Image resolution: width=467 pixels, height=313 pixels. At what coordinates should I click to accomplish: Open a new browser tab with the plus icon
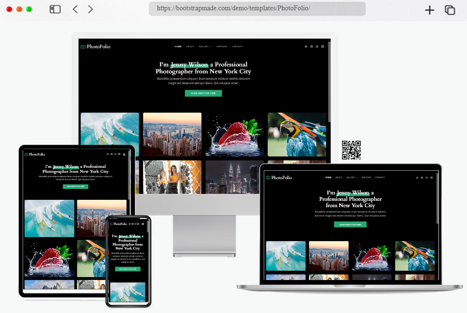coord(429,9)
